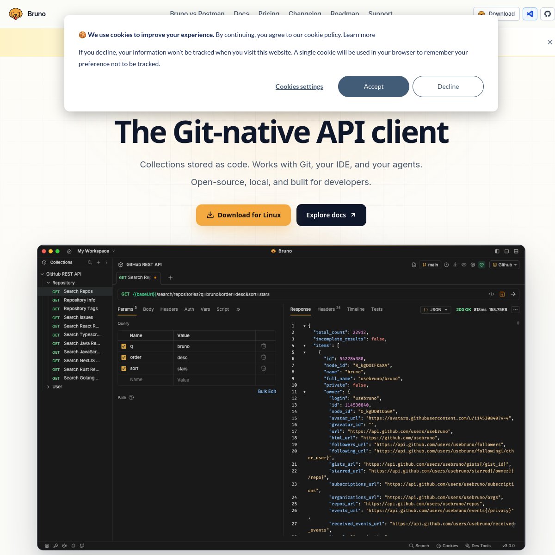Decline cookies

pyautogui.click(x=448, y=86)
